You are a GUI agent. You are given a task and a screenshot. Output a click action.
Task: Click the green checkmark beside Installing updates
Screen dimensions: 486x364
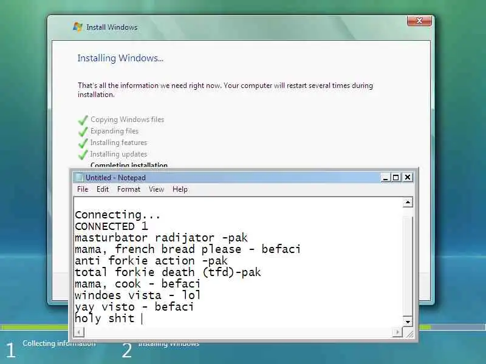click(83, 154)
